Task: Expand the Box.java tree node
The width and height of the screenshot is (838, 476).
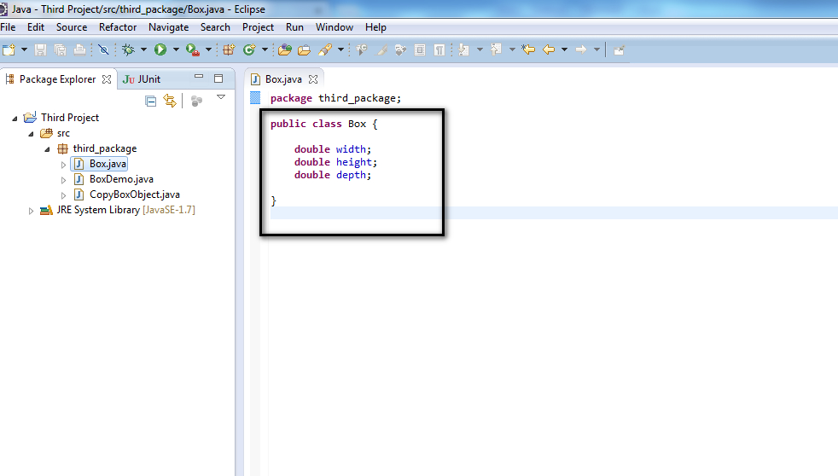Action: click(x=63, y=165)
